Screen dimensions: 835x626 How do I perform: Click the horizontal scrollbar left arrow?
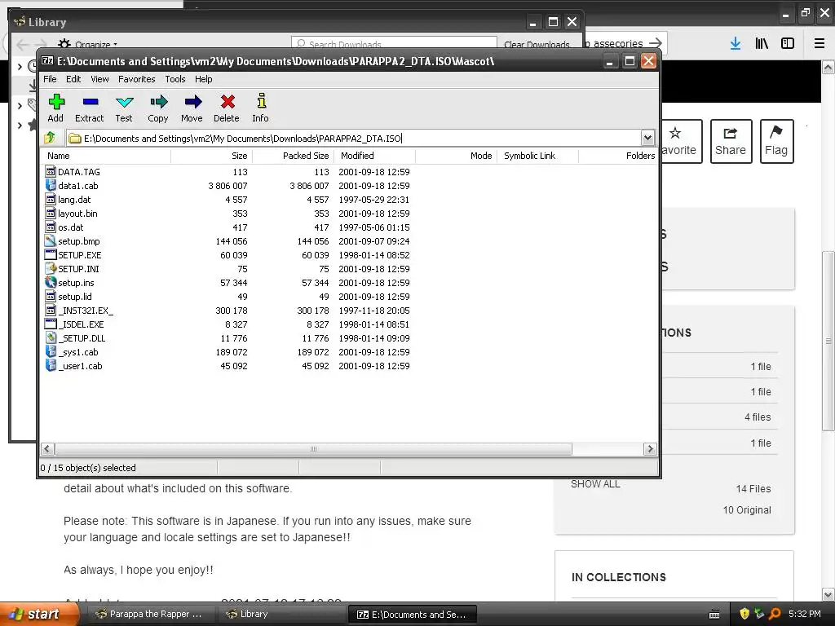46,449
